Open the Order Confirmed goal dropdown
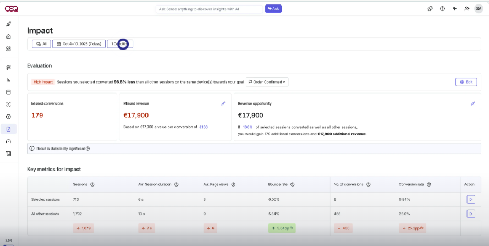Viewport: 489px width, 246px height. click(x=267, y=82)
